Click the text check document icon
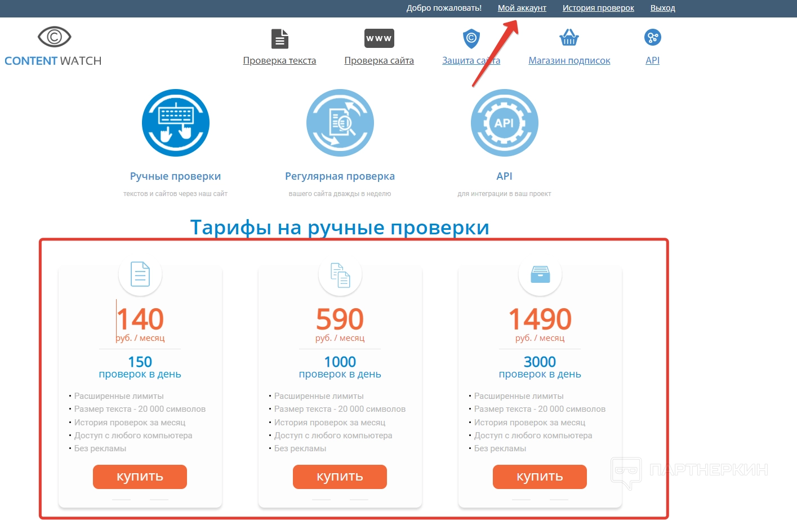This screenshot has height=520, width=797. click(279, 38)
